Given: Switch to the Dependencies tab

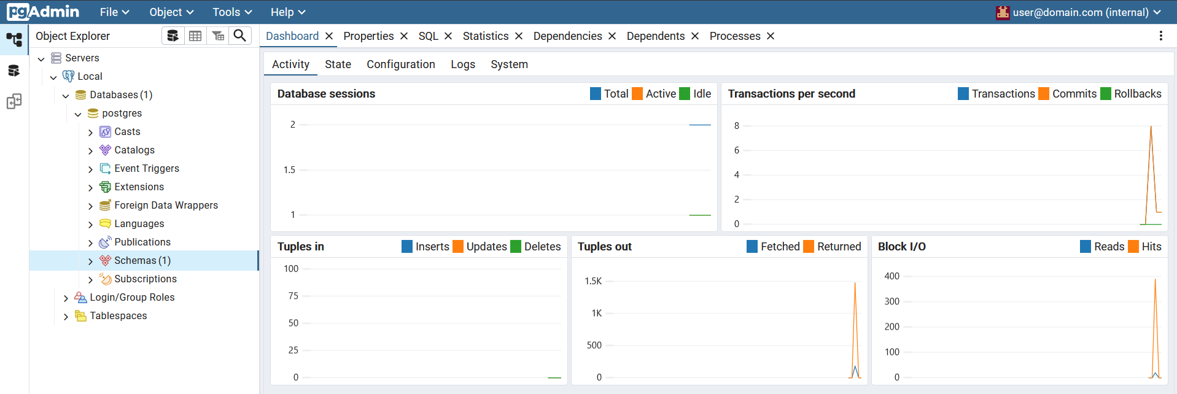Looking at the screenshot, I should [567, 36].
